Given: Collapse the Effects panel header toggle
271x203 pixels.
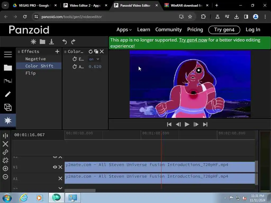Looking at the screenshot, I should 19,52.
